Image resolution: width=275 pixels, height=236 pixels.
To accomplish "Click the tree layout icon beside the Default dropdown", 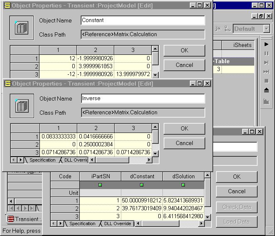I will [227, 29].
